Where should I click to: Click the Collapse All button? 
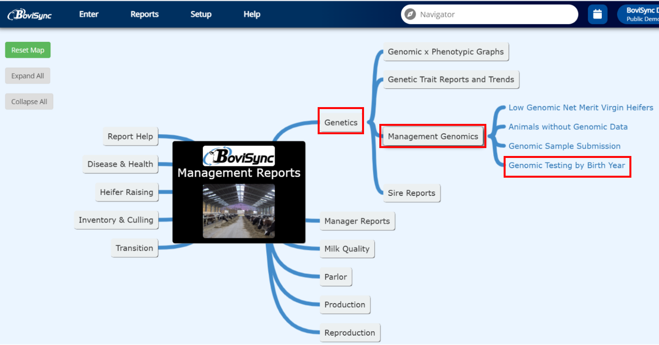coord(29,102)
